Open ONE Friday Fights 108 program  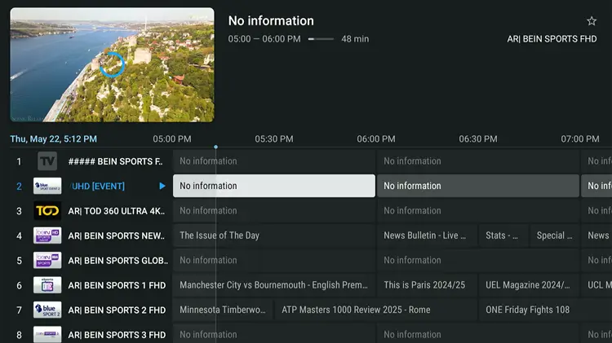[x=546, y=310]
